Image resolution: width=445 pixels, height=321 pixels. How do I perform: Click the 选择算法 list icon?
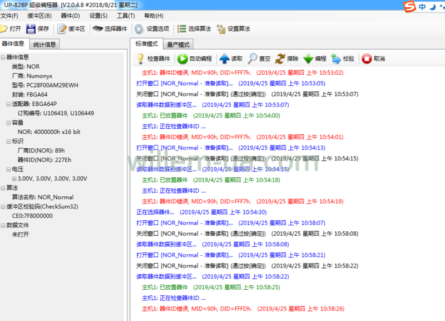click(x=182, y=29)
